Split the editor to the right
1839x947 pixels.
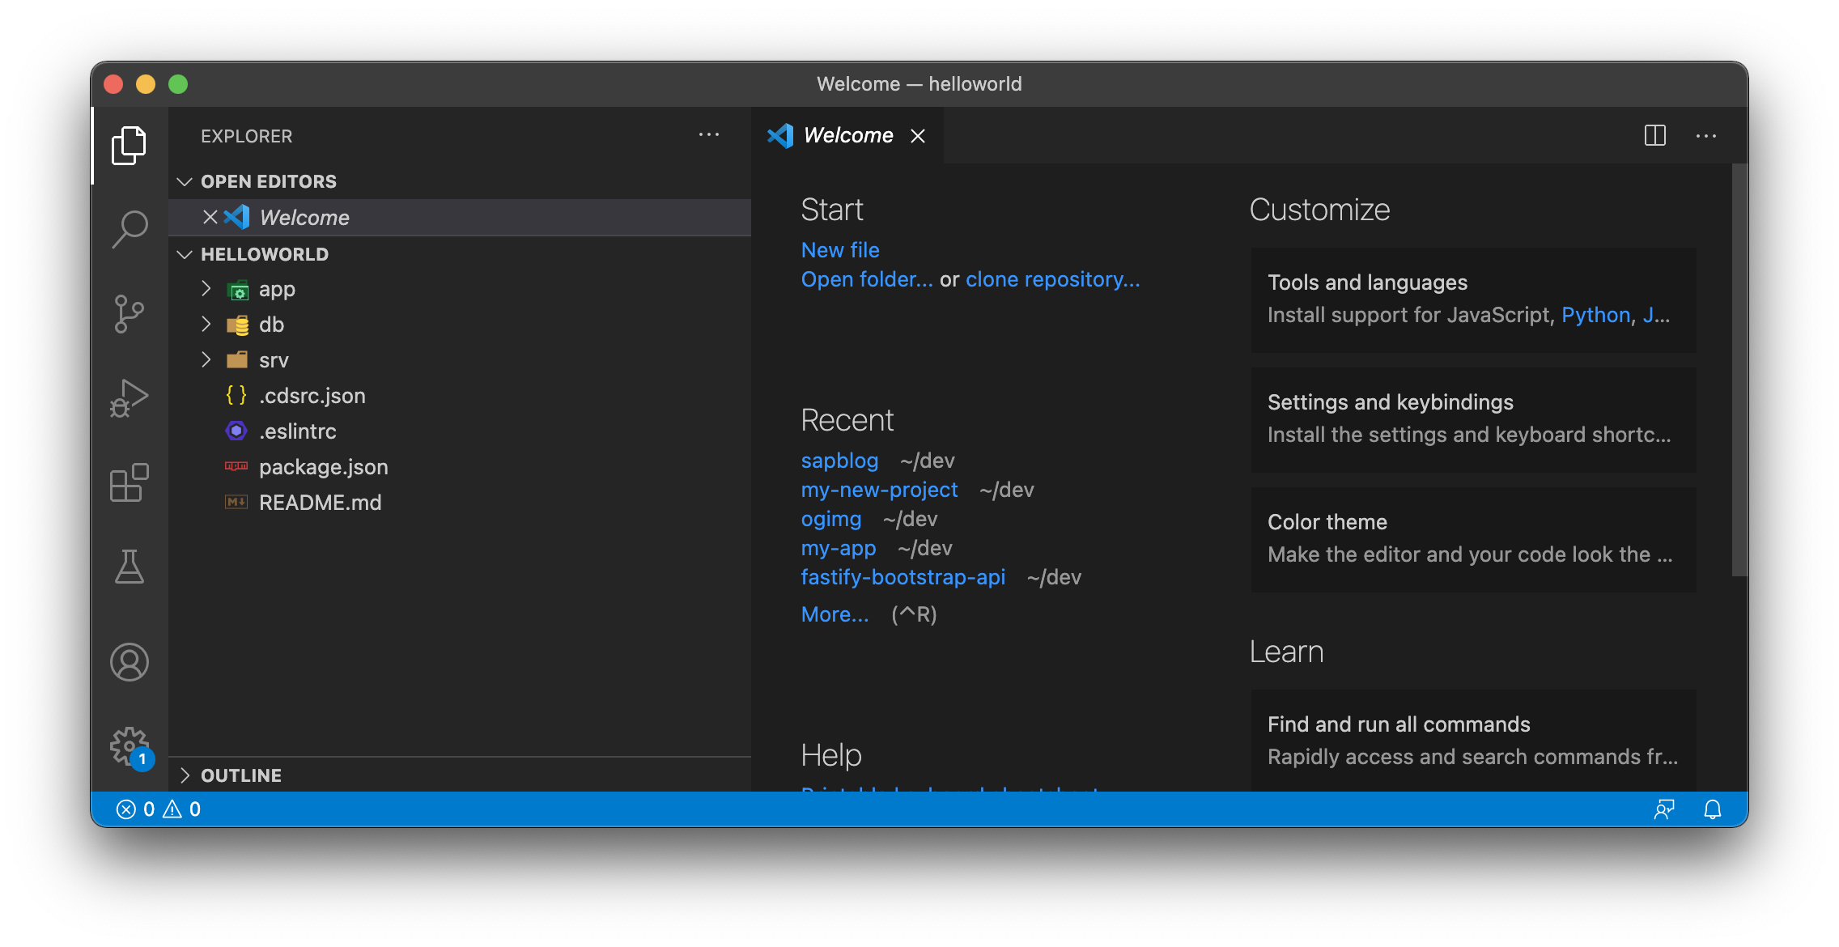click(x=1655, y=135)
